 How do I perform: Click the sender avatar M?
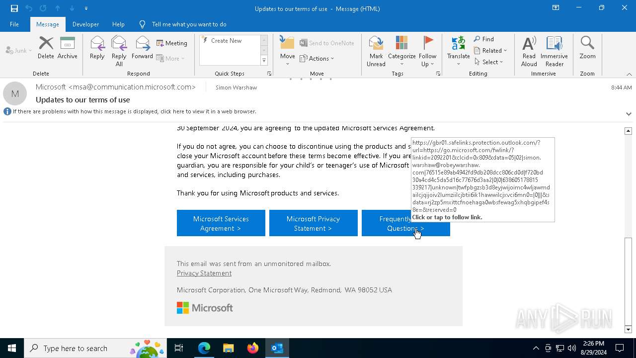(x=15, y=93)
